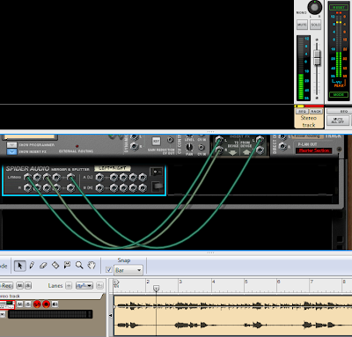Select the Hand tool
Screen dimensions: 352x337
click(92, 266)
